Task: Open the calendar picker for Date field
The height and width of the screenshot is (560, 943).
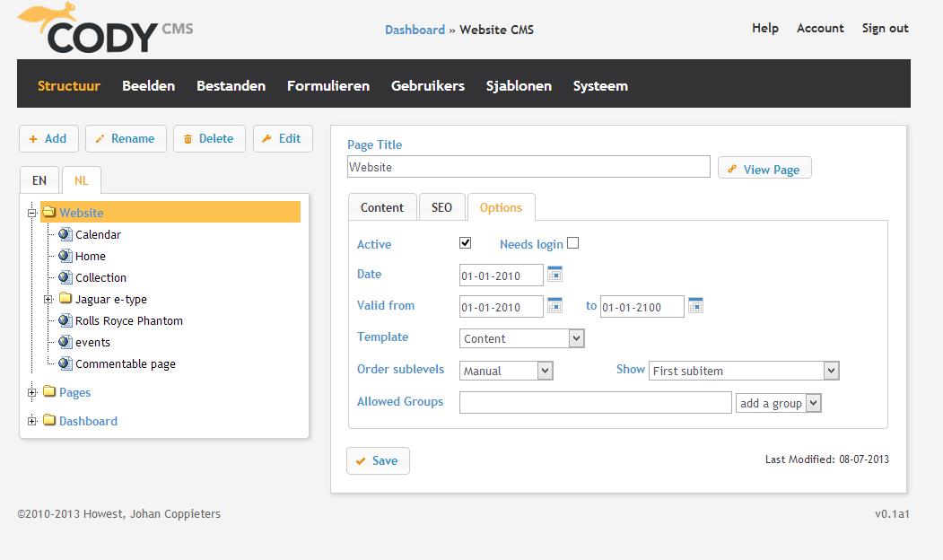Action: coord(555,274)
